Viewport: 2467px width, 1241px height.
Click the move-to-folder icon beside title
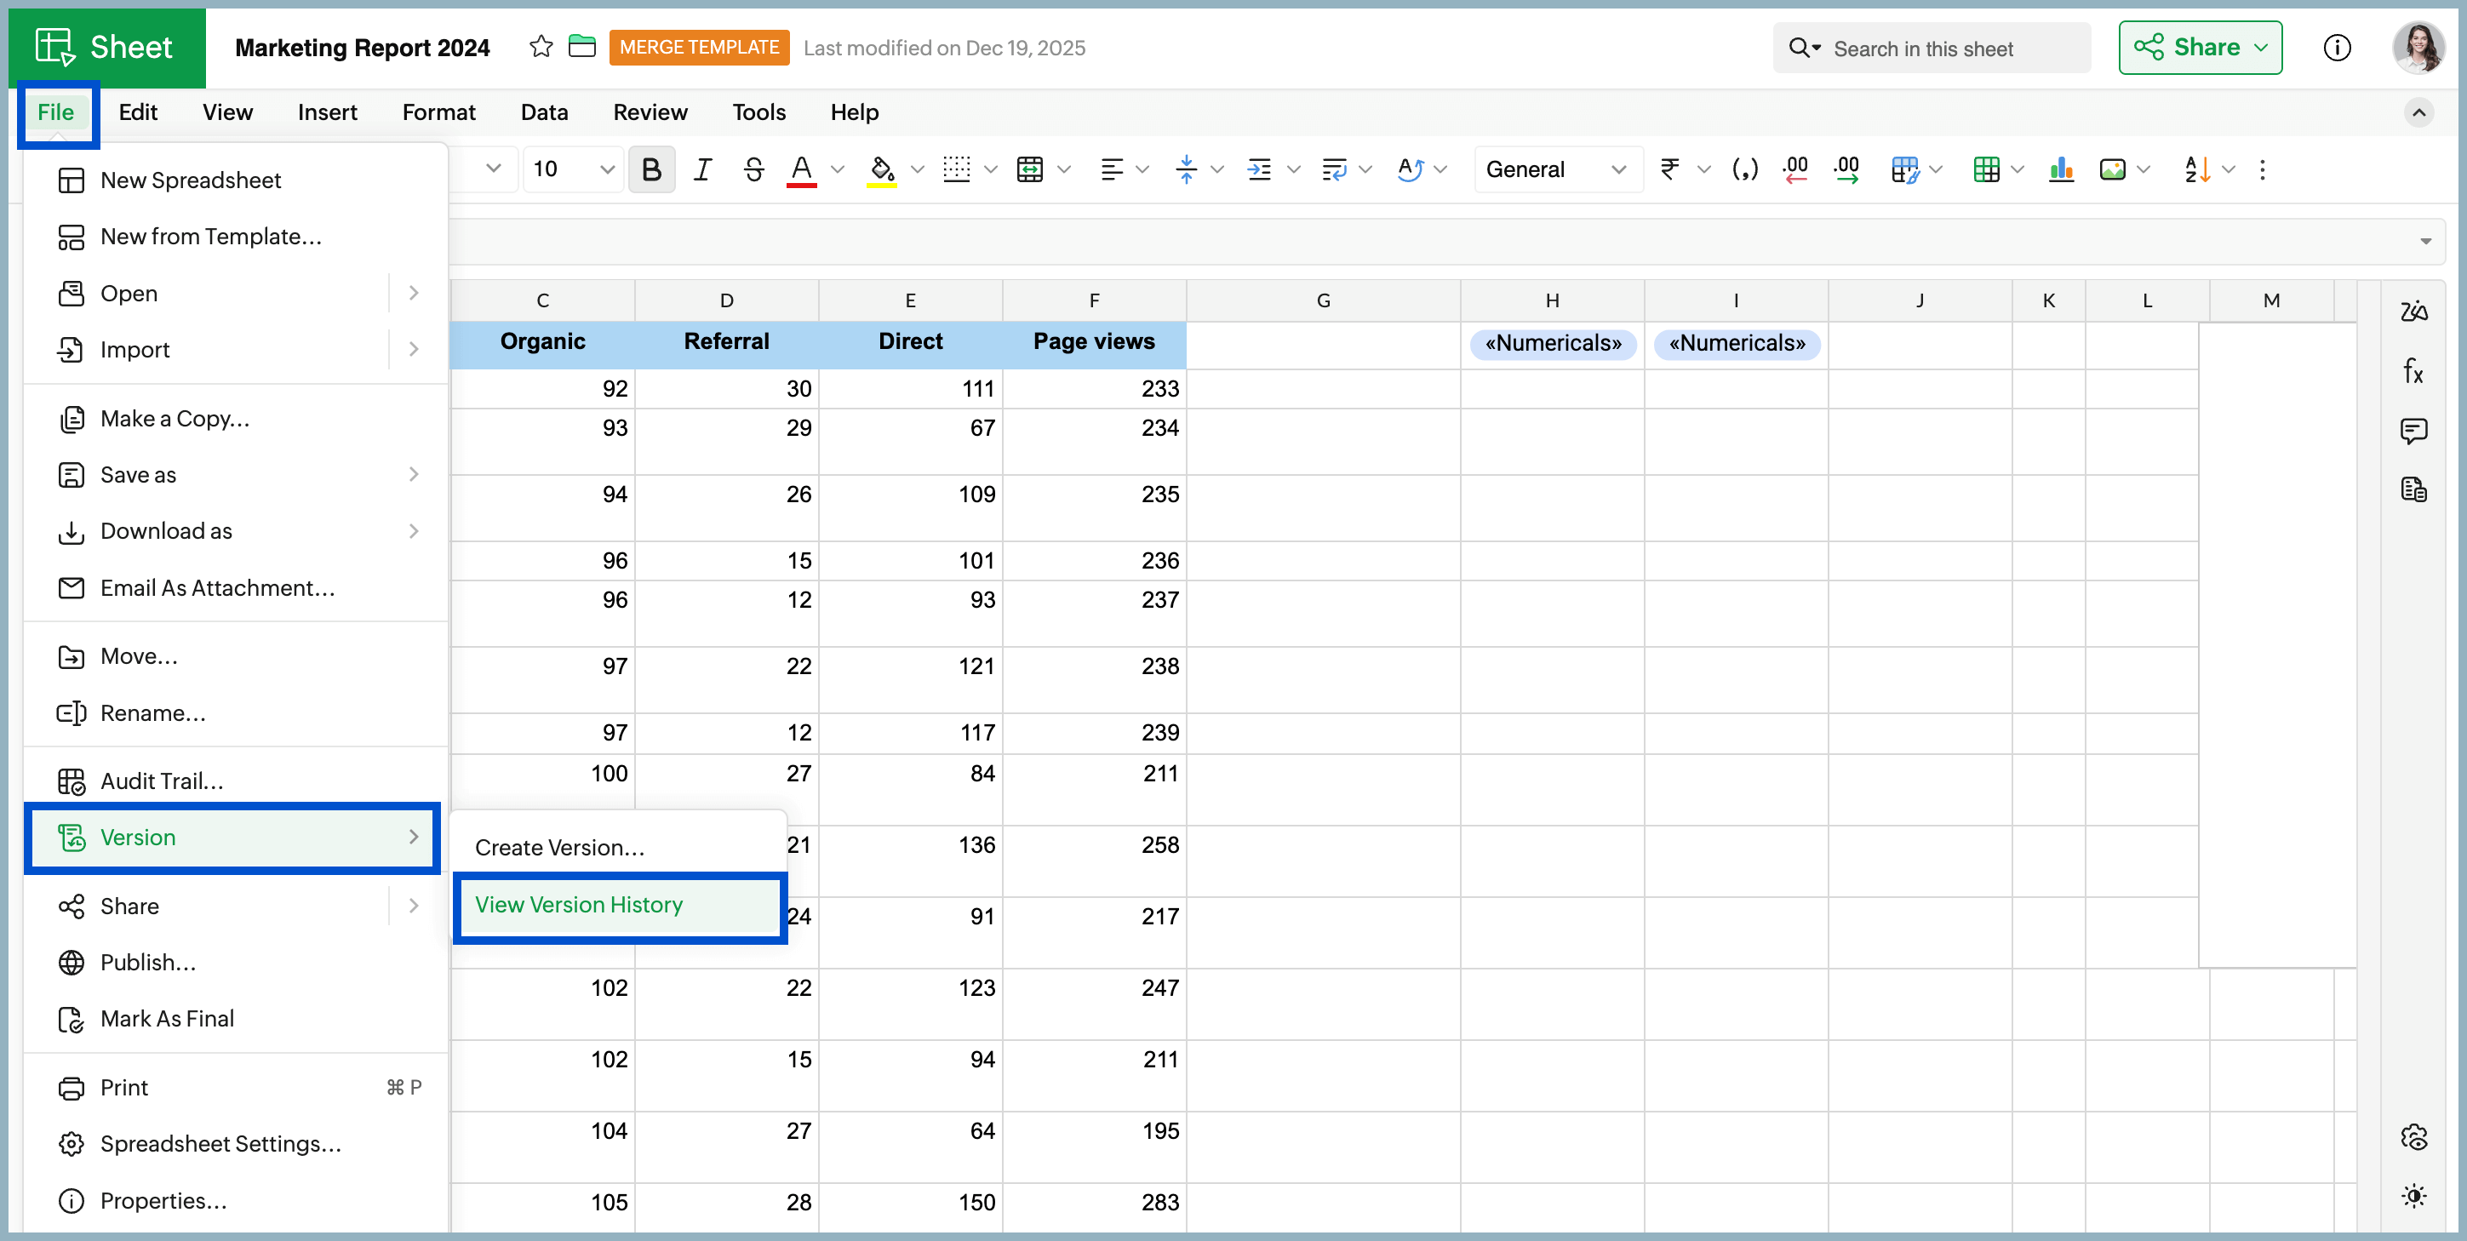point(581,47)
